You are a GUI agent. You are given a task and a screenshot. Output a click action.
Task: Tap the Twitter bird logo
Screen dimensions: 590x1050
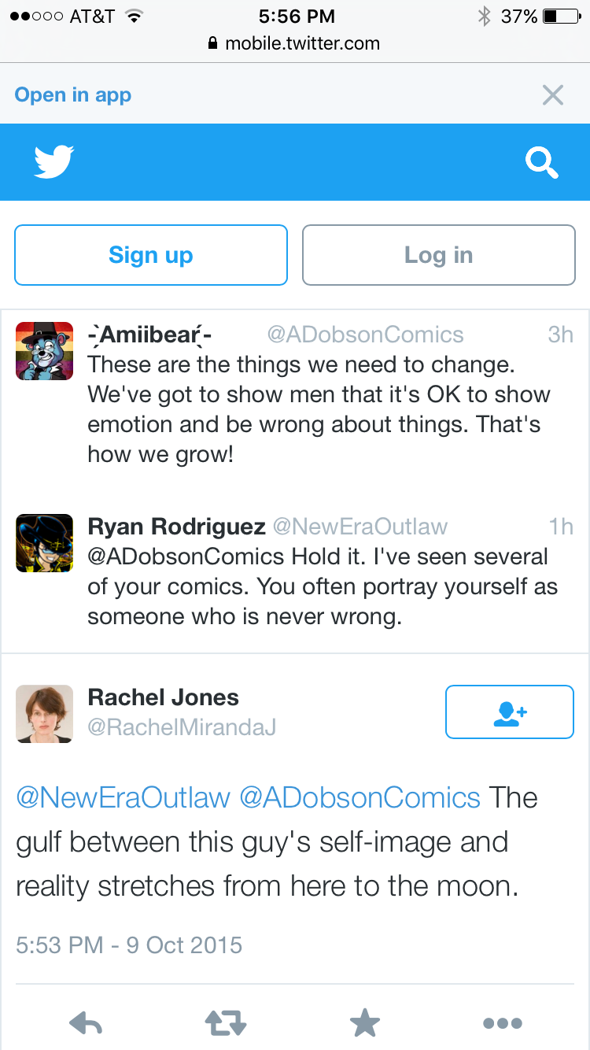(54, 162)
